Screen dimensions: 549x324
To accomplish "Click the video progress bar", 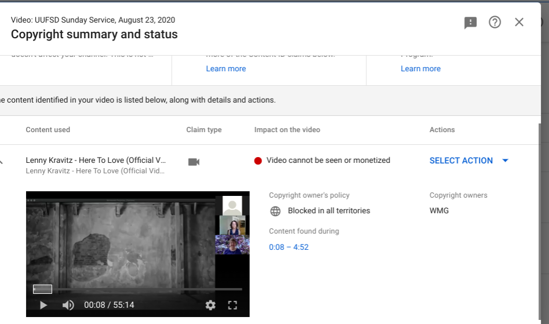I will (x=137, y=289).
